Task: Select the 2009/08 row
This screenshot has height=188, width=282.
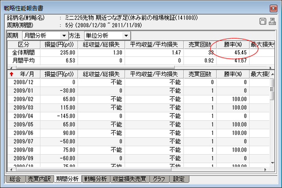Action: (138, 150)
